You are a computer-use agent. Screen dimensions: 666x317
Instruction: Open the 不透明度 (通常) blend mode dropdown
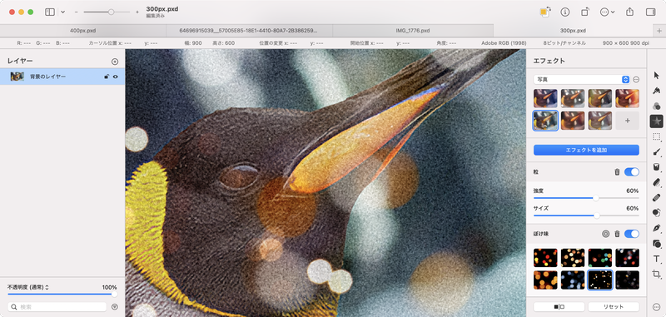coord(28,287)
